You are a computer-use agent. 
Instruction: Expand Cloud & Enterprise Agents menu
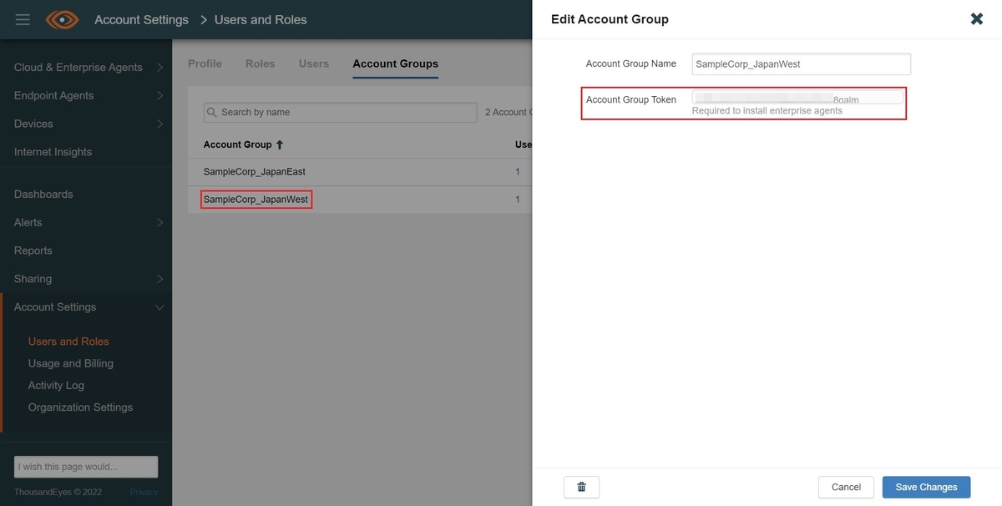tap(159, 68)
